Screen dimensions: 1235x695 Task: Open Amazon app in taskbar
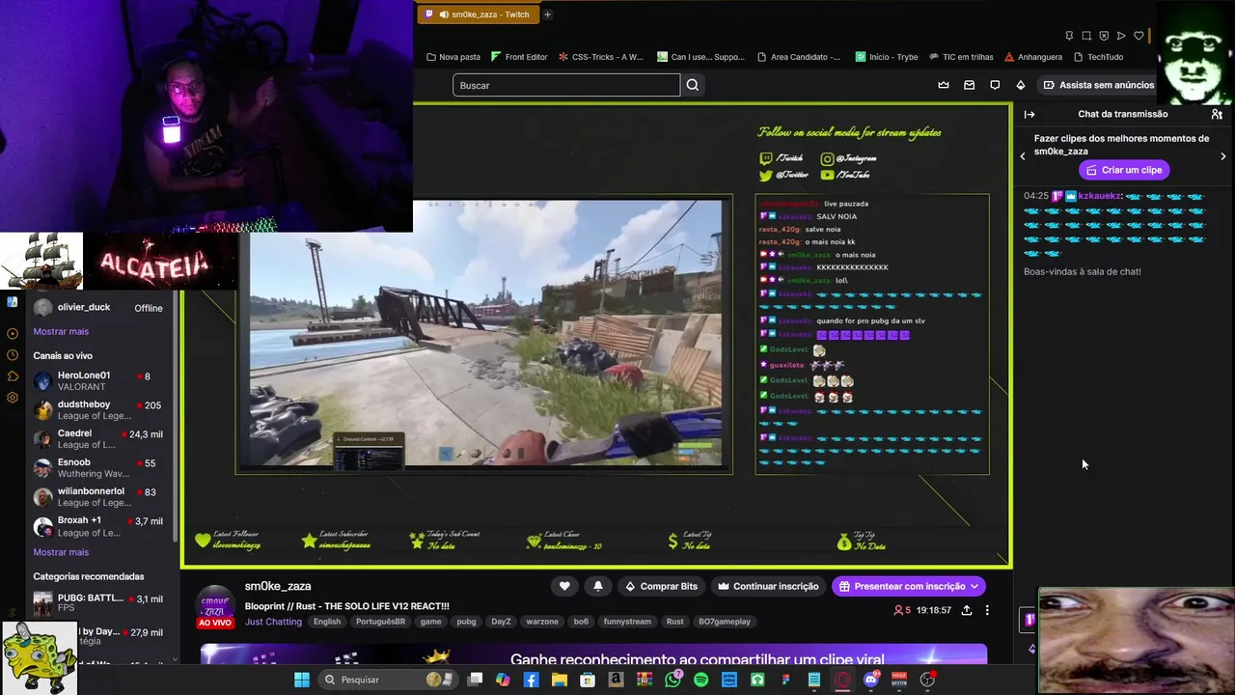(x=616, y=680)
